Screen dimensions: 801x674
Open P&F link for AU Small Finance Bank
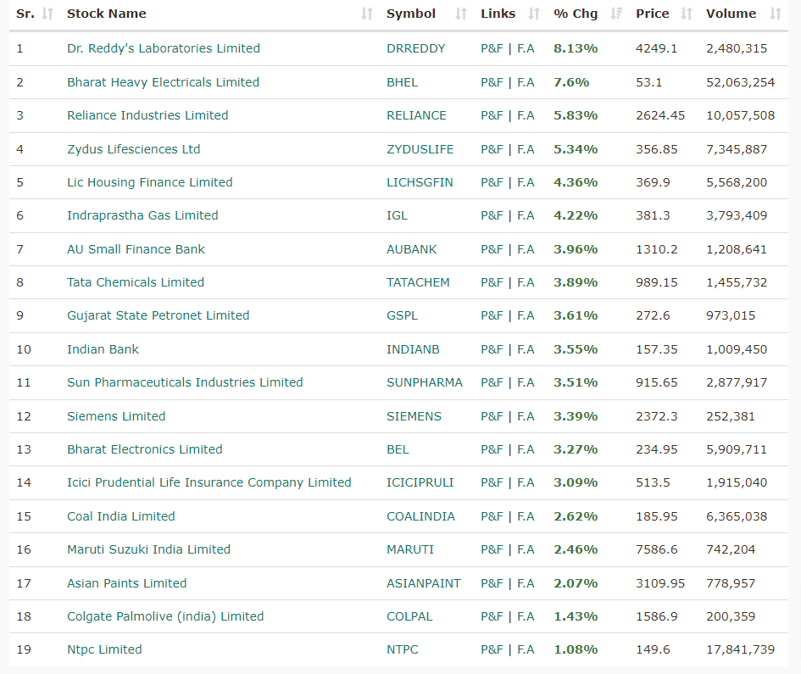pos(492,249)
